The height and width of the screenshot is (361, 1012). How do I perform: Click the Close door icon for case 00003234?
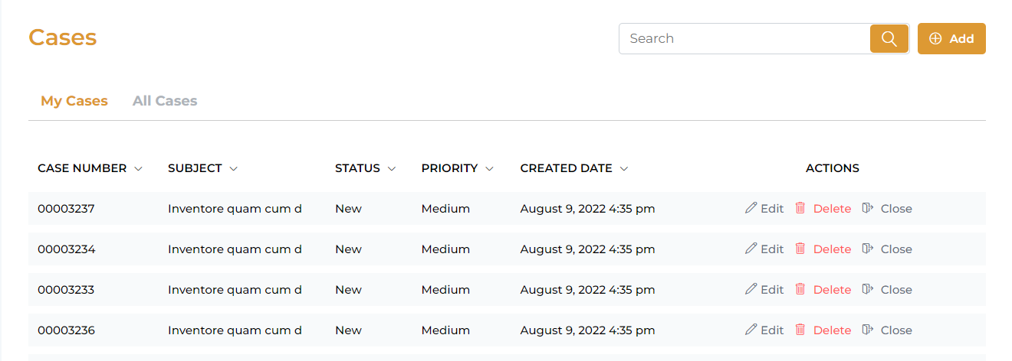click(868, 249)
